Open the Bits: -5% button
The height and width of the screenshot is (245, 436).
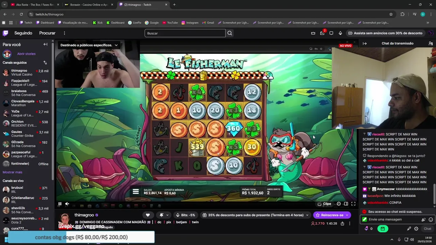pyautogui.click(x=186, y=215)
